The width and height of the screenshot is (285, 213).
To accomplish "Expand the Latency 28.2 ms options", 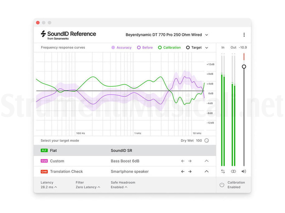I will point(49,187).
